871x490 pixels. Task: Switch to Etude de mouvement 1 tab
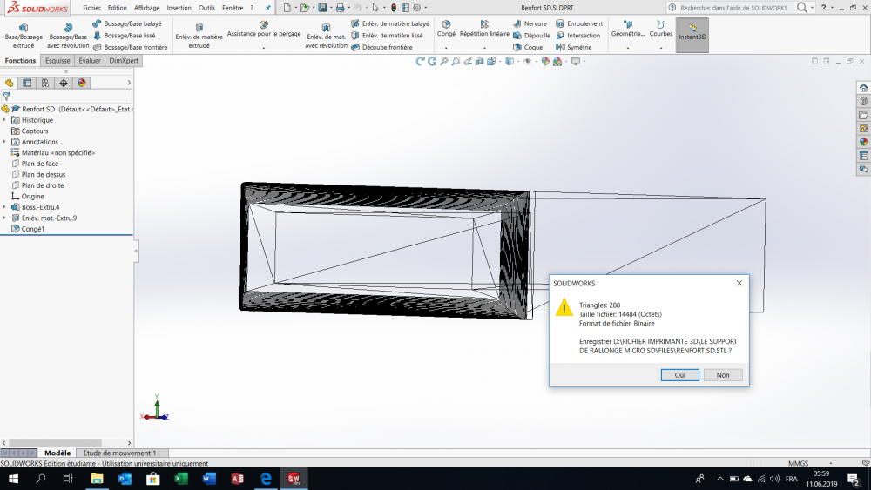[x=119, y=453]
